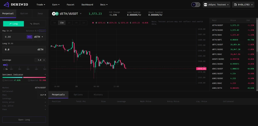Click the 24H column header
The width and height of the screenshot is (258, 126).
(x=248, y=20)
